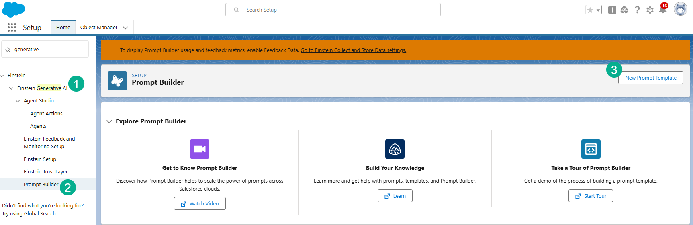
Task: Click the 'SETUP' breadcrumb text above Prompt Builder
Action: [139, 76]
